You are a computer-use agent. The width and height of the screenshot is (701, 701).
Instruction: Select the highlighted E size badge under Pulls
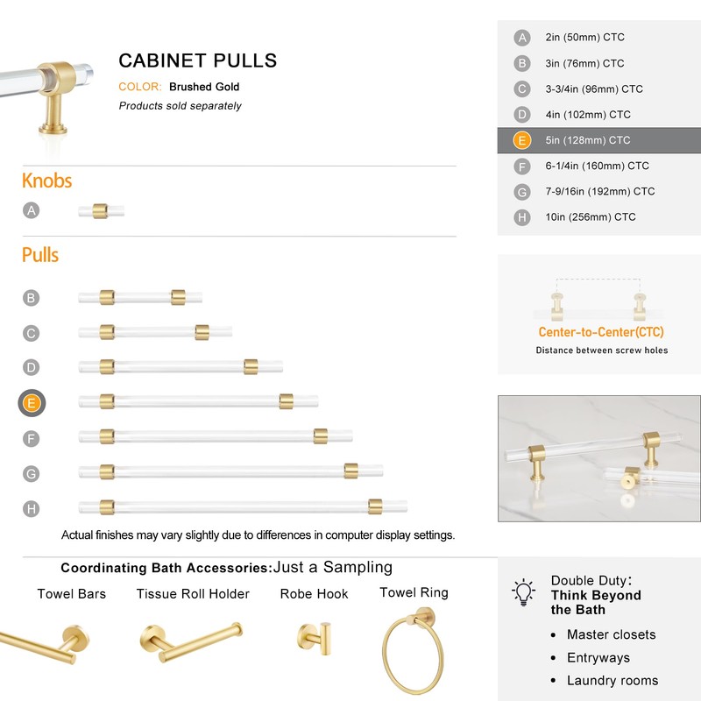32,403
